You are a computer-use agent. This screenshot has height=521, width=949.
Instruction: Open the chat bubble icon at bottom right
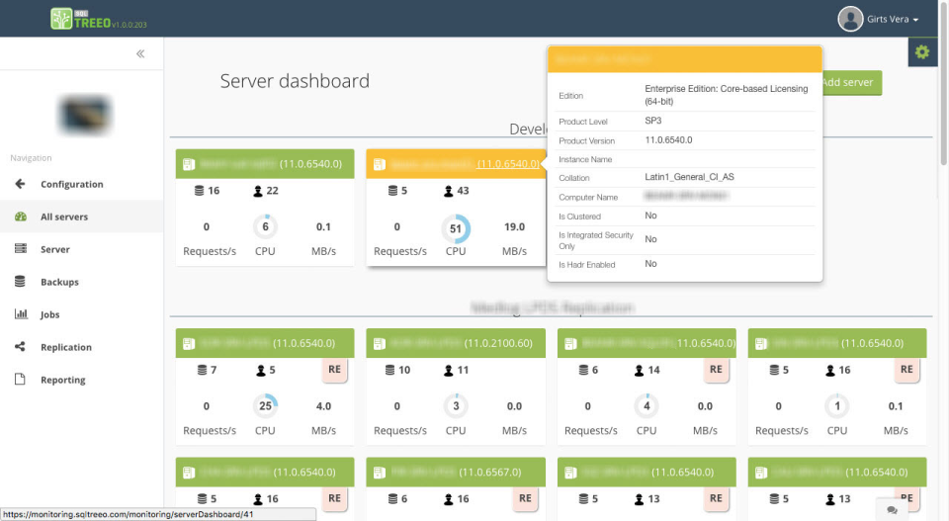[892, 510]
